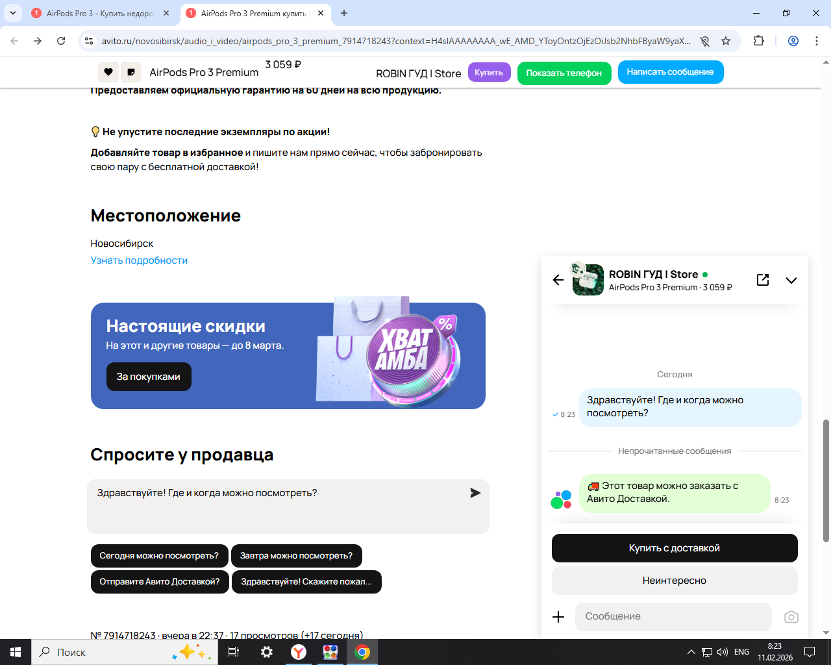Focus the Сообщение chat input field
Image resolution: width=831 pixels, height=665 pixels.
coord(673,617)
